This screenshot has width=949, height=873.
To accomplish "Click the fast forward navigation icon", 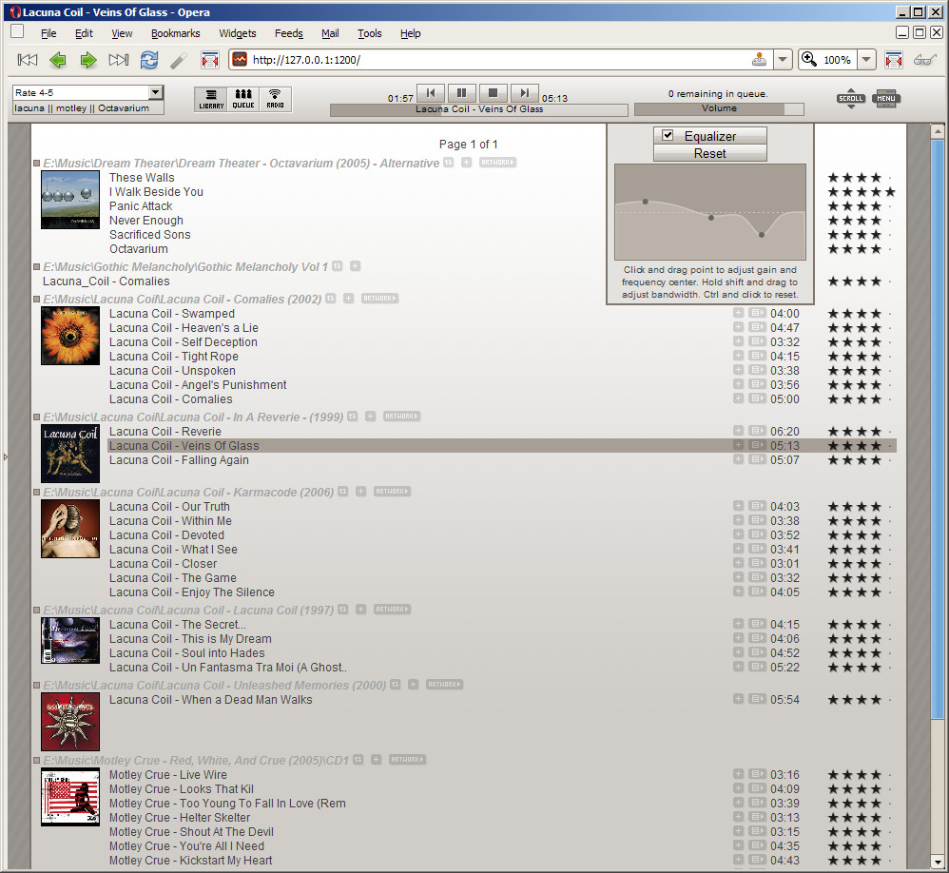I will tap(119, 59).
